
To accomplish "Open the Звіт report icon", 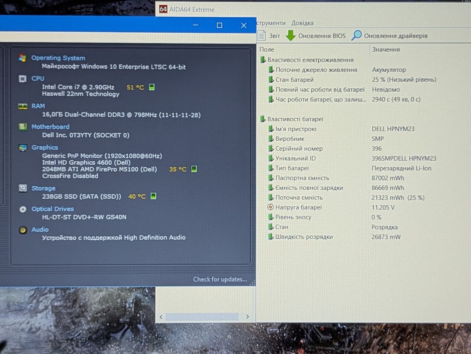I will (262, 36).
